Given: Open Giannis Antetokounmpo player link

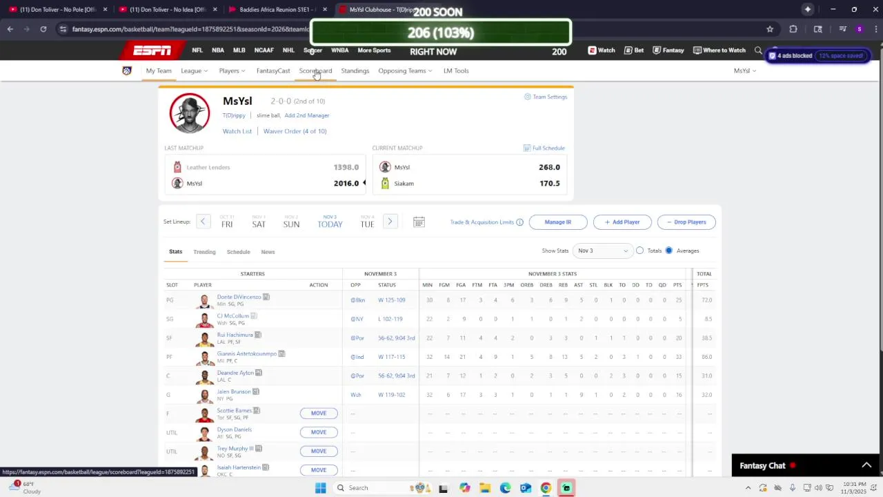Looking at the screenshot, I should tap(246, 353).
